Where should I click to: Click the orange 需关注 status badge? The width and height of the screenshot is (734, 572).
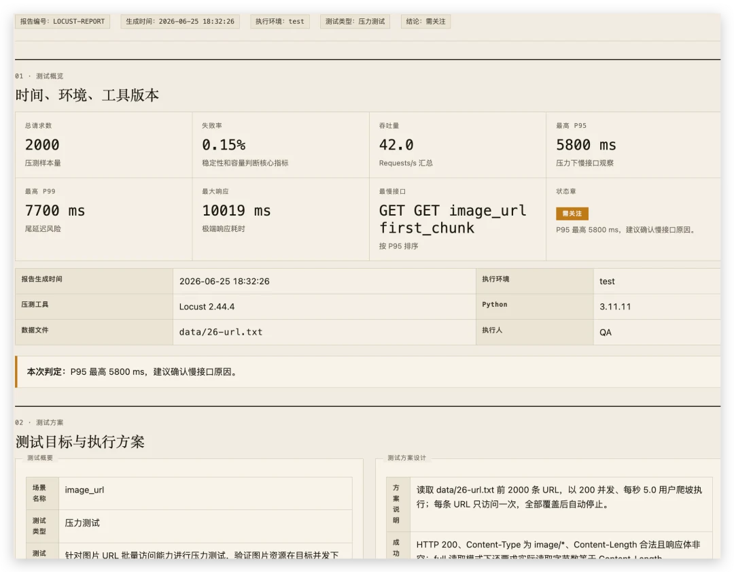(x=572, y=214)
